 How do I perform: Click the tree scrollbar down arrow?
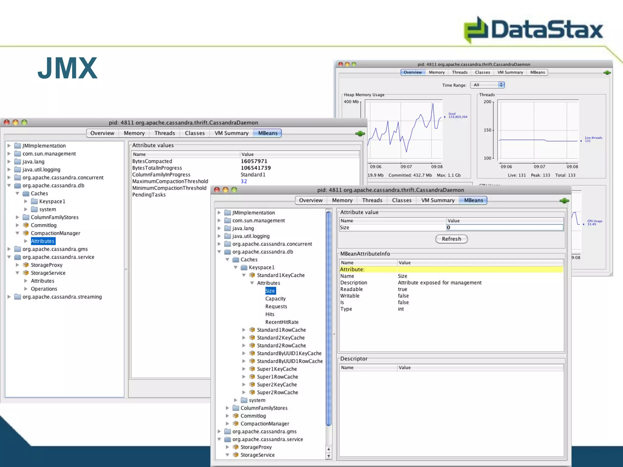coord(328,456)
